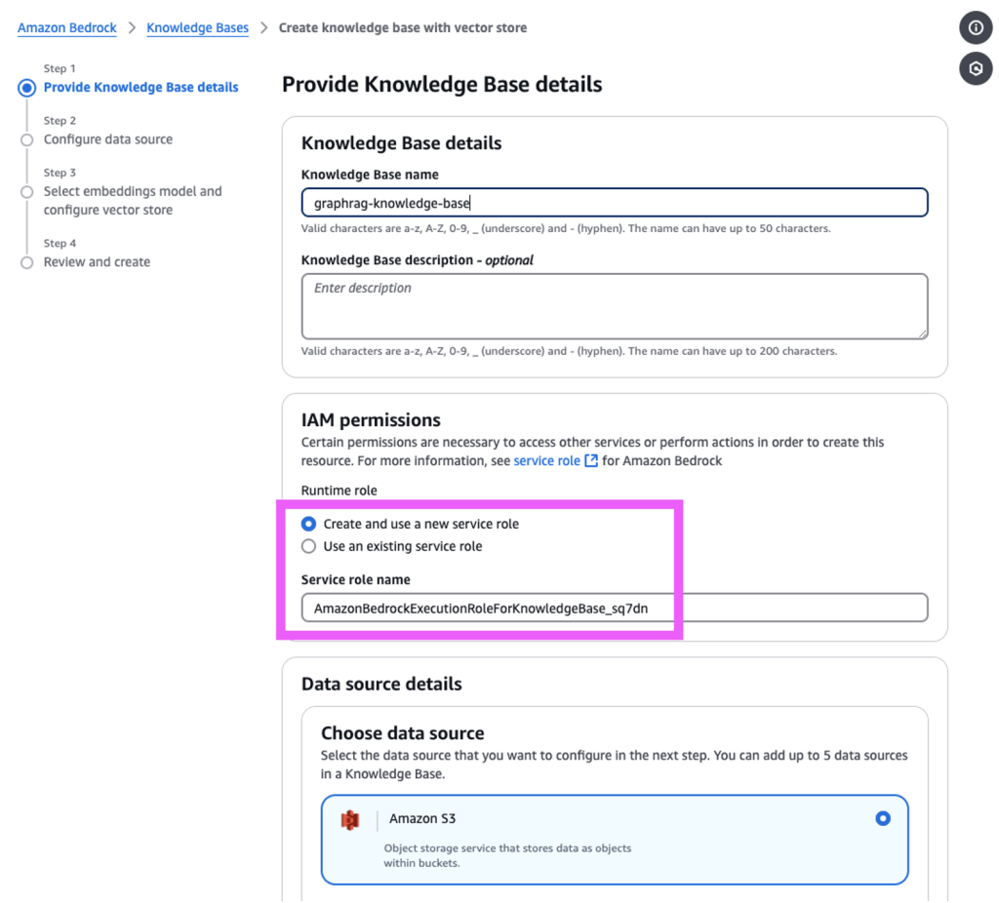Go to Review and create step

click(97, 262)
